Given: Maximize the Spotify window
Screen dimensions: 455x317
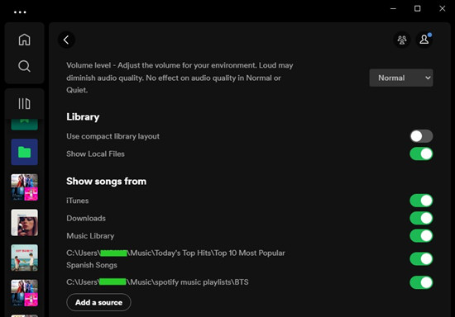Looking at the screenshot, I should pyautogui.click(x=417, y=9).
